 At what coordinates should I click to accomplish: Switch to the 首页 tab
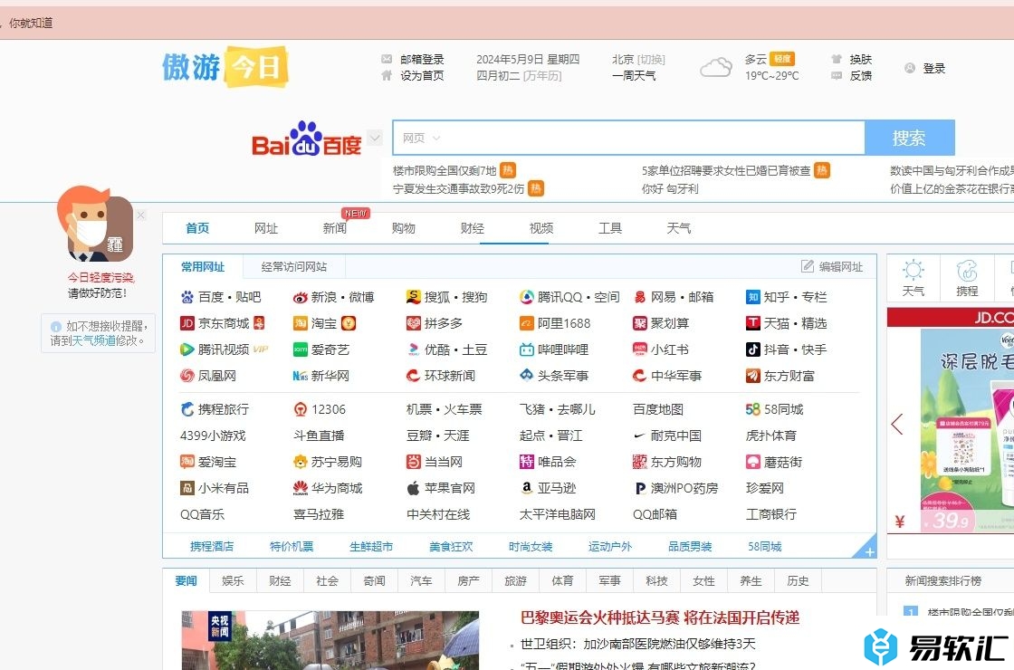[197, 228]
